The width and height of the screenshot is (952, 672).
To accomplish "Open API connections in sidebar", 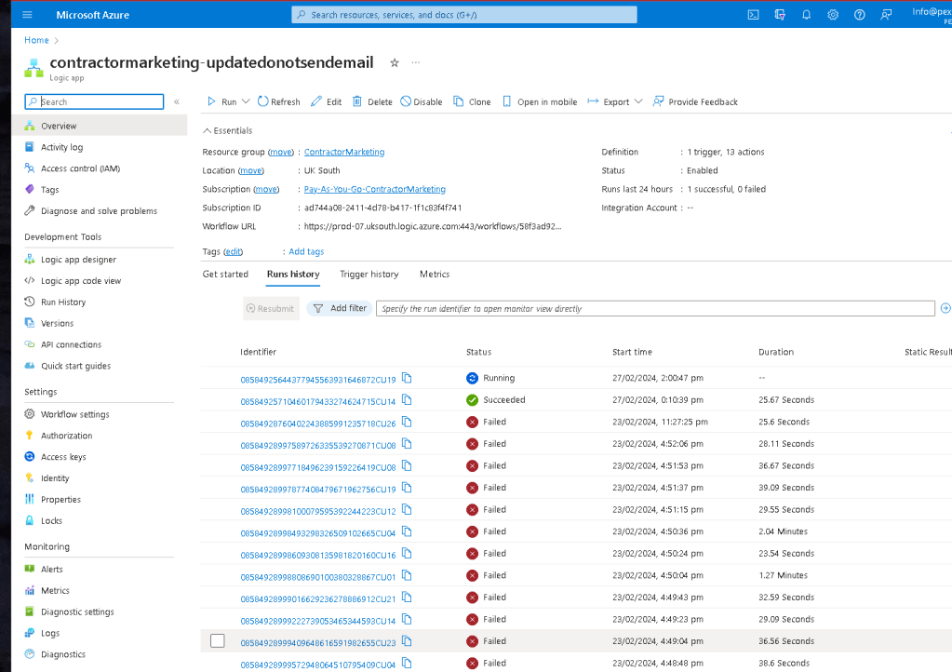I will [71, 344].
